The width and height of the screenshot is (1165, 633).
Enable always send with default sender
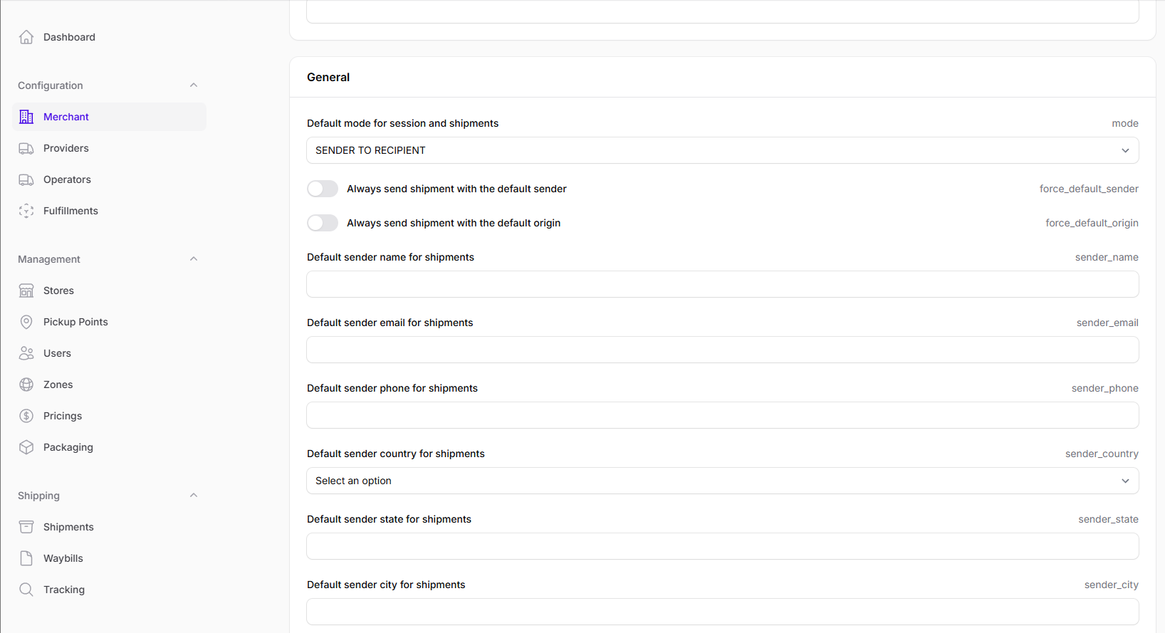(323, 189)
